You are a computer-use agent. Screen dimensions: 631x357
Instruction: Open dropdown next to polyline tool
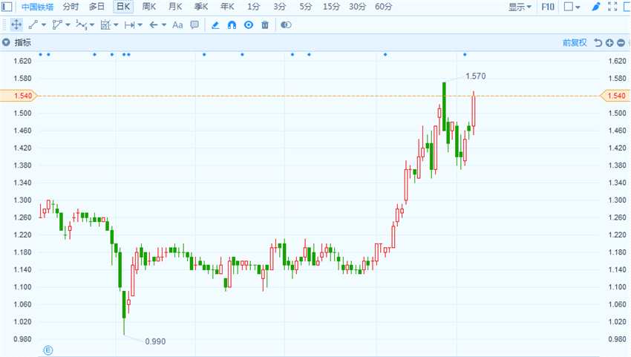coord(68,25)
